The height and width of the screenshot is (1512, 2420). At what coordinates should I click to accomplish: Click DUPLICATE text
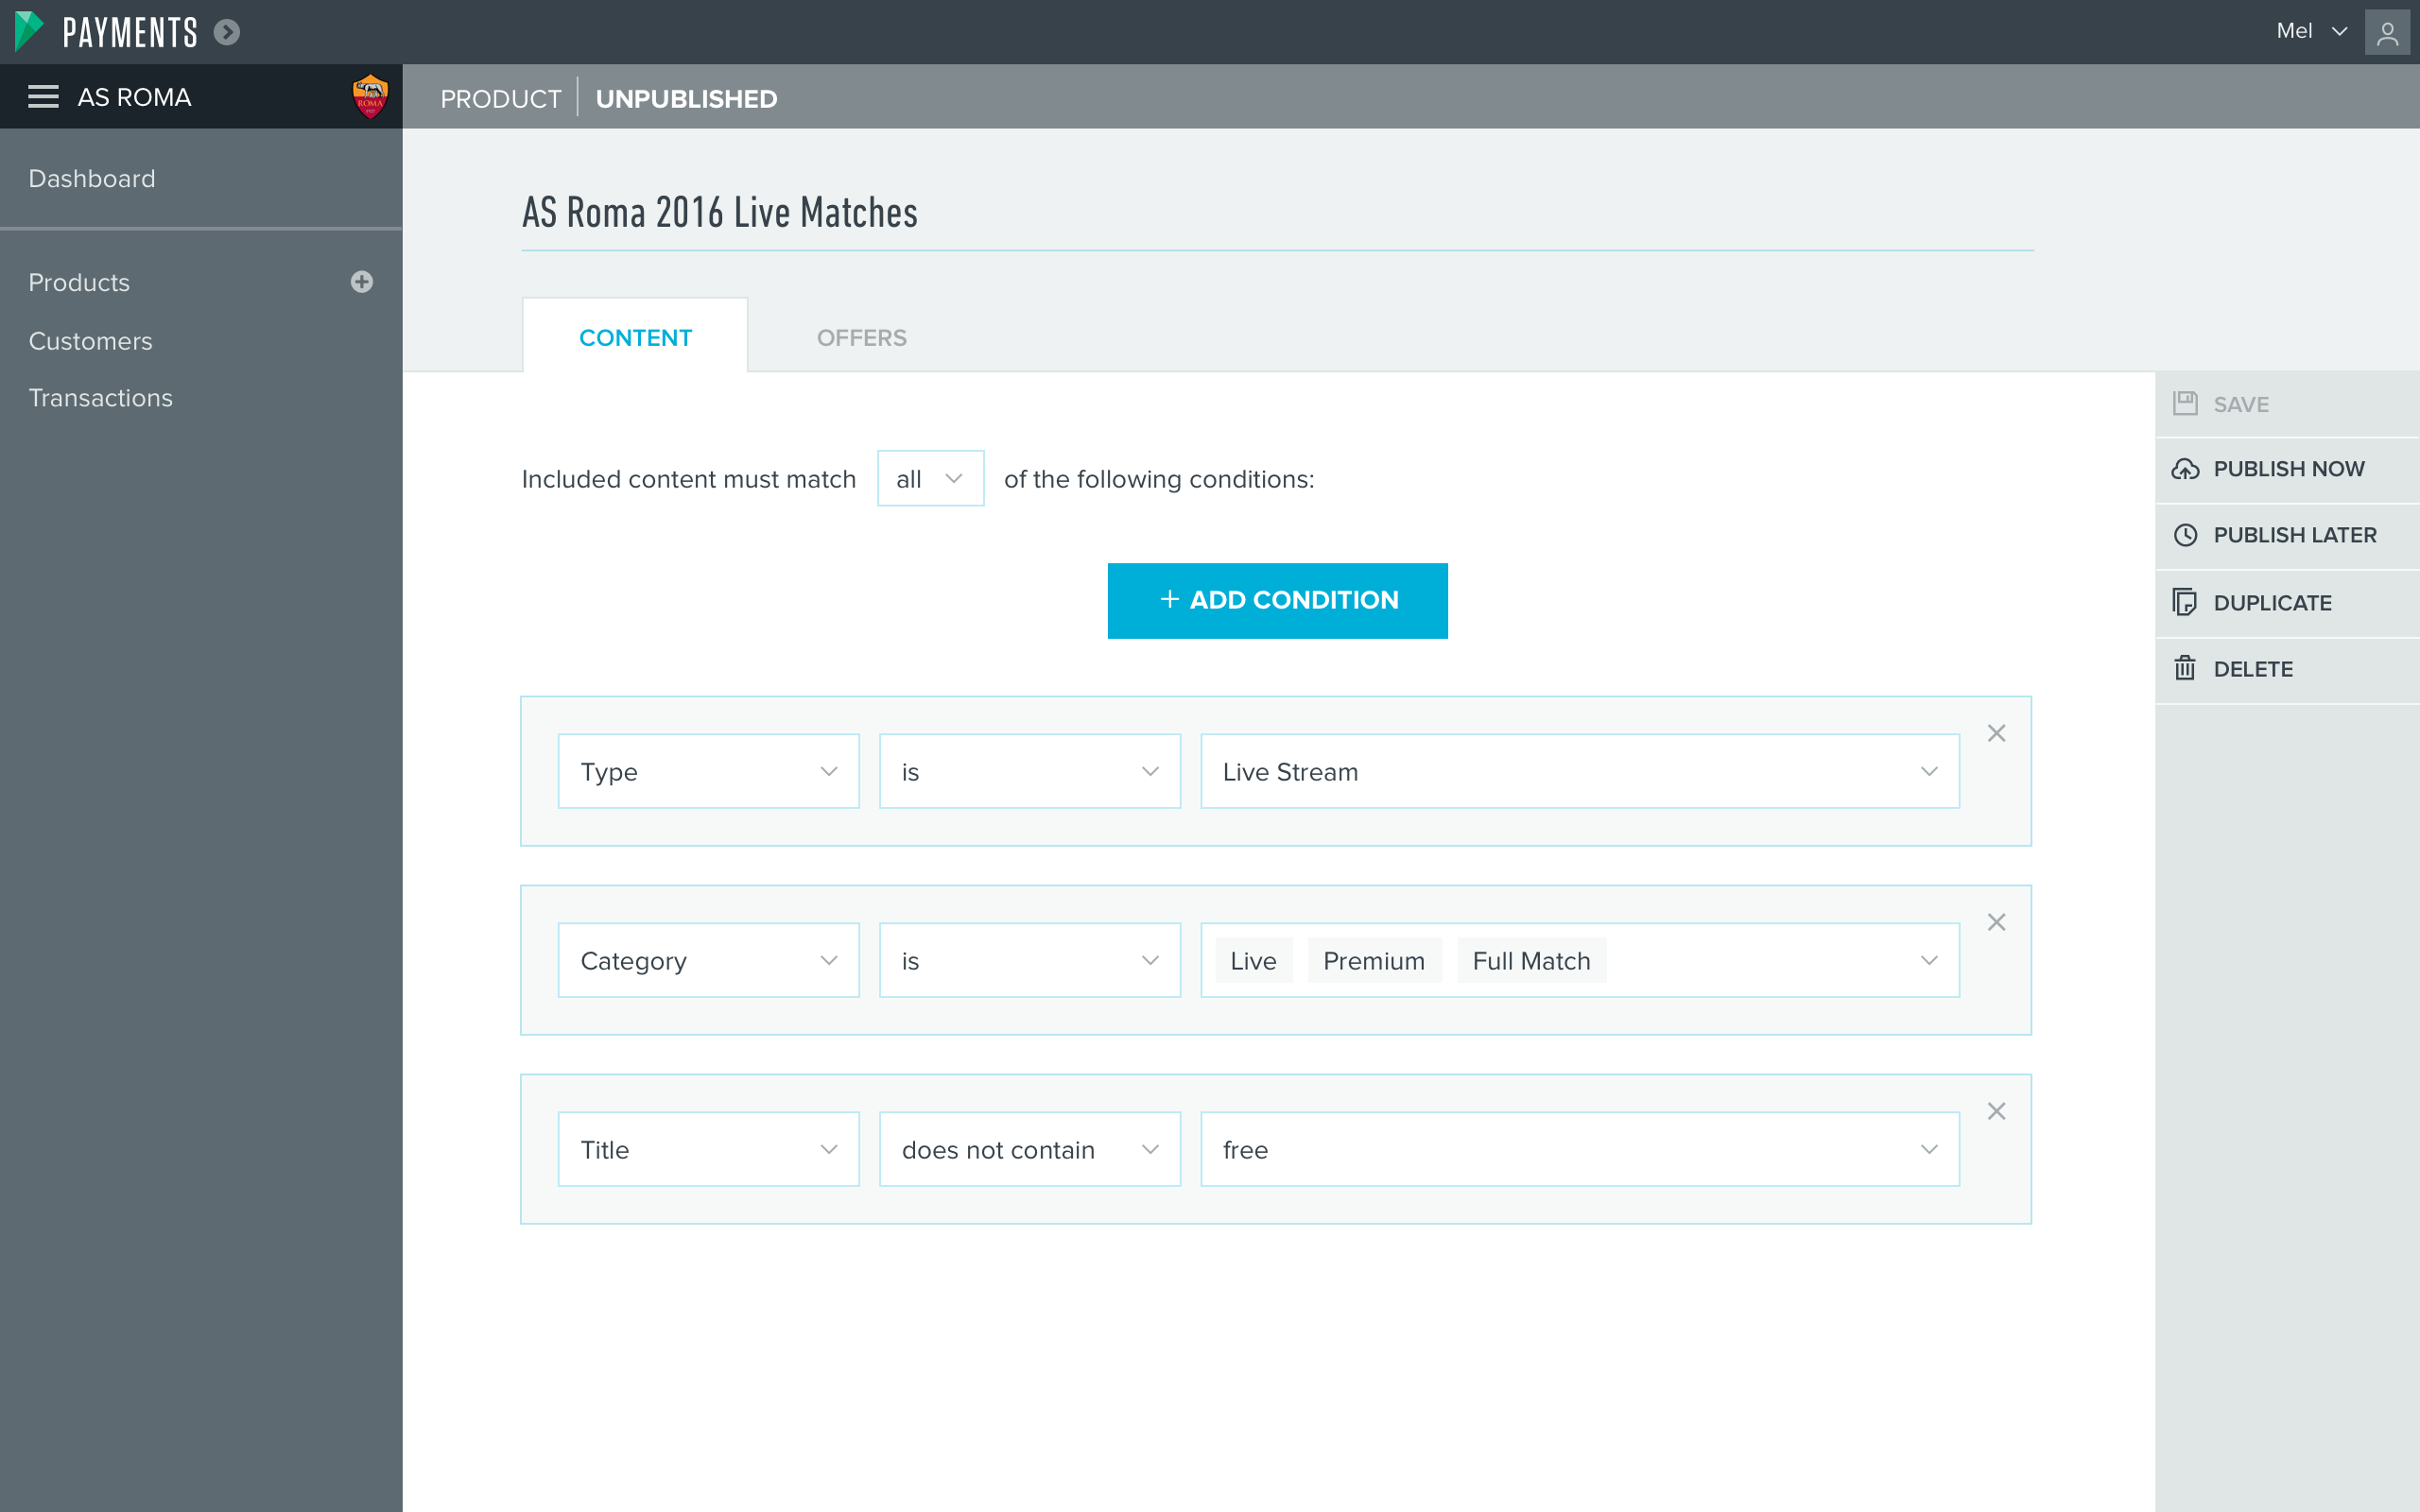[x=2272, y=603]
